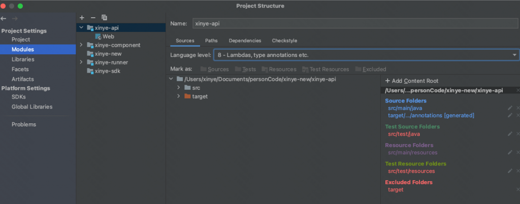
Task: Open the Checkstyle tab
Action: (x=284, y=41)
